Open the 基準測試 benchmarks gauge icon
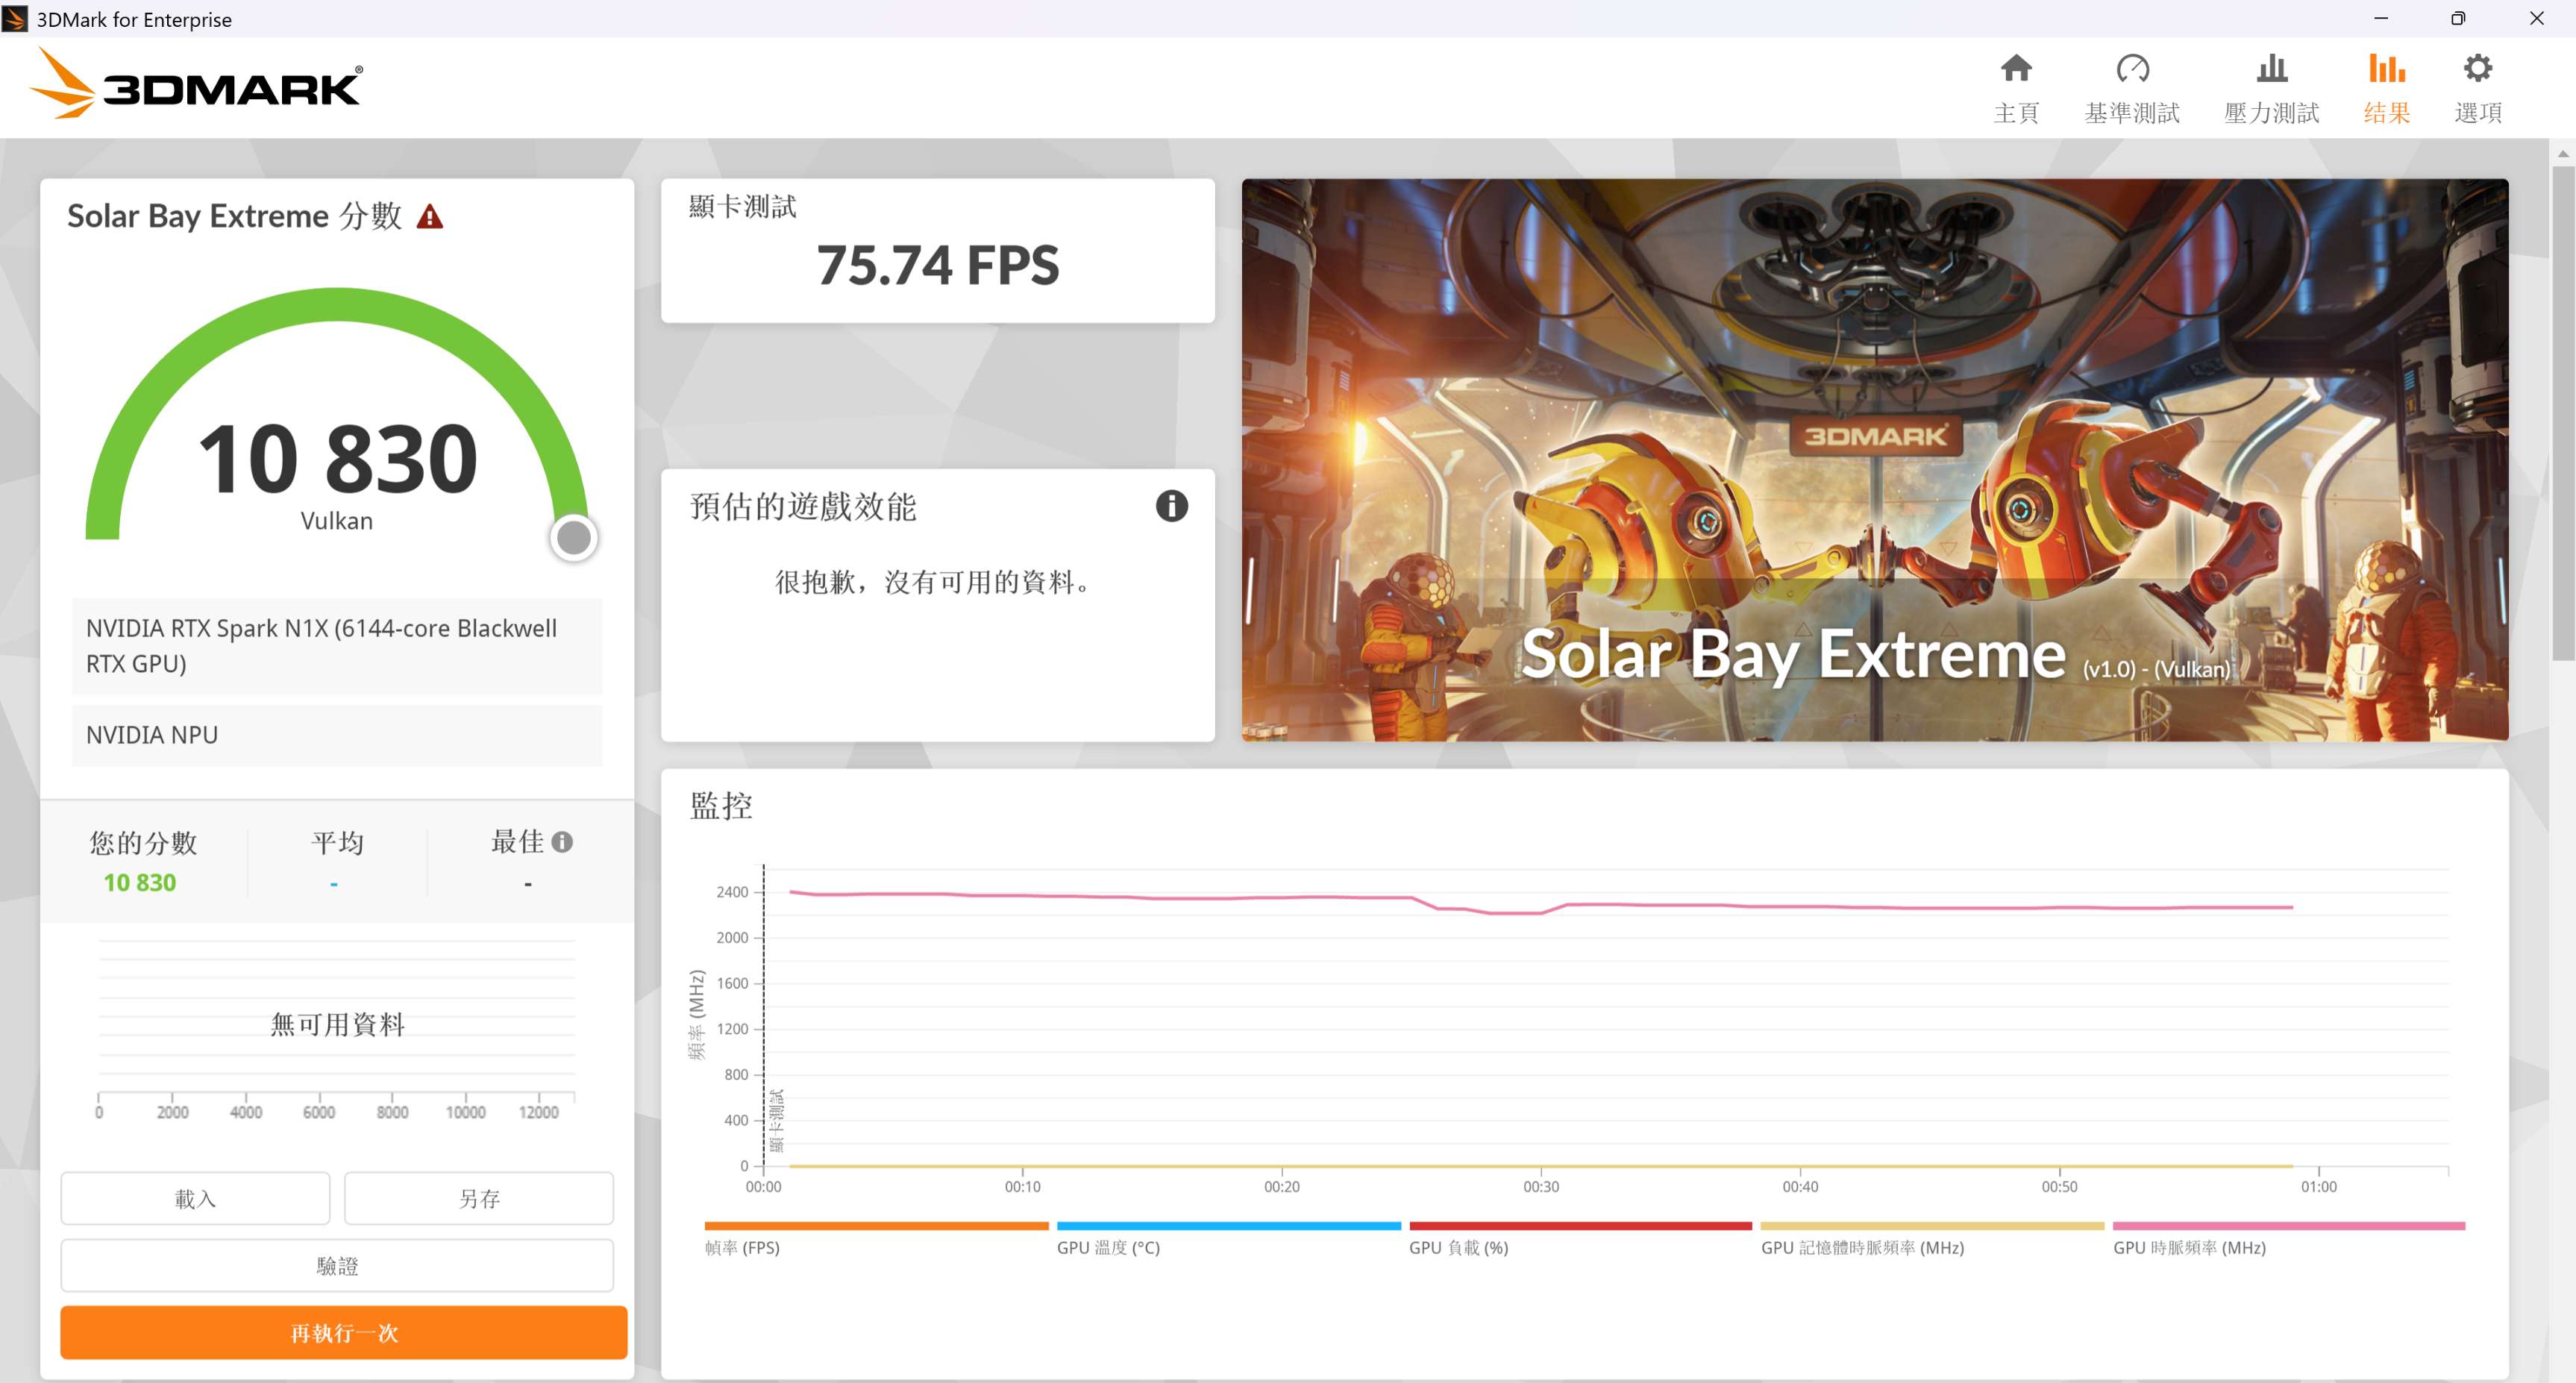The width and height of the screenshot is (2576, 1383). coord(2132,69)
